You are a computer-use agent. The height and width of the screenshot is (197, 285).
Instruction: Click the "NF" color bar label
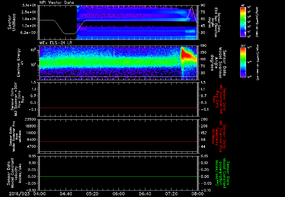(243, 6)
